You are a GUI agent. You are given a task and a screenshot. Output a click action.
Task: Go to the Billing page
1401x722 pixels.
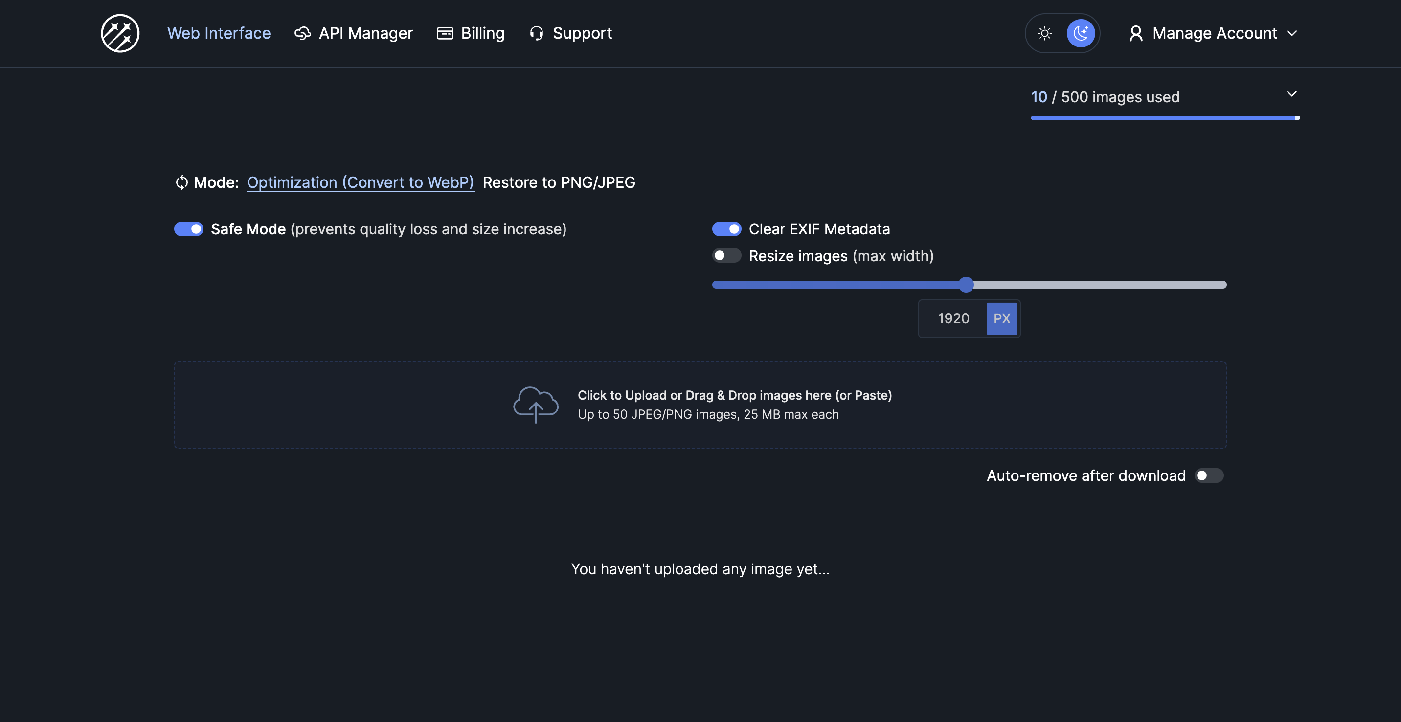pos(471,33)
